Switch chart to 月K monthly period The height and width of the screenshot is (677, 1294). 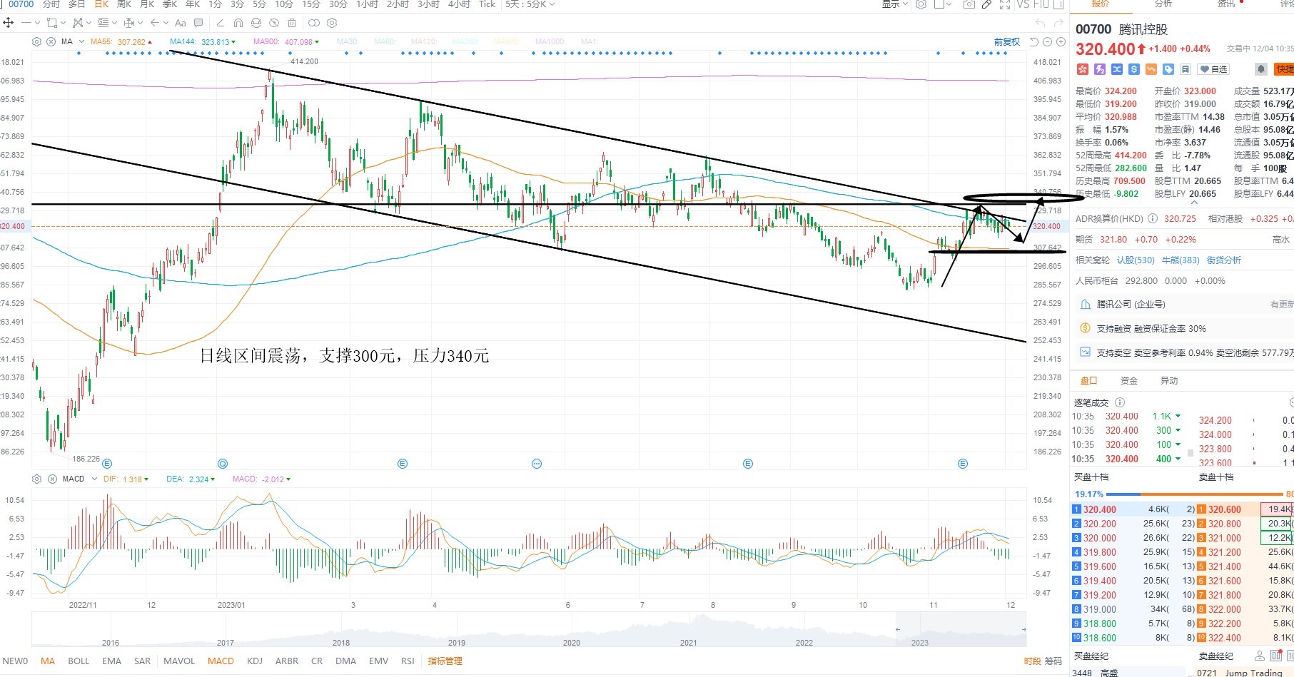click(x=147, y=4)
